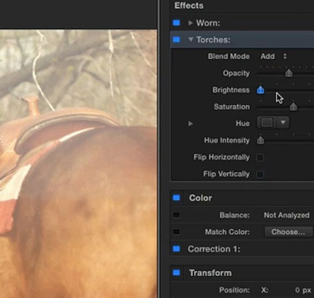The width and height of the screenshot is (314, 298).
Task: Enable the Match Color checkbox
Action: pos(176,232)
